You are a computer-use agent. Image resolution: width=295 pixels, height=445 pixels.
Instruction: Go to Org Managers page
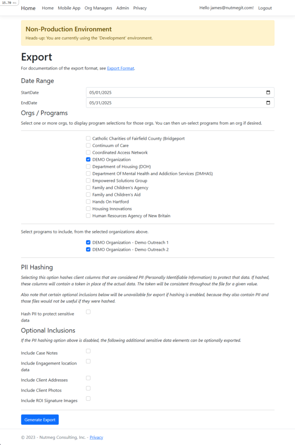98,8
